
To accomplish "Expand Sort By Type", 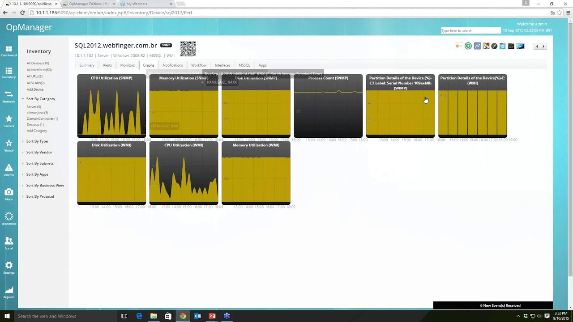I will (x=37, y=141).
